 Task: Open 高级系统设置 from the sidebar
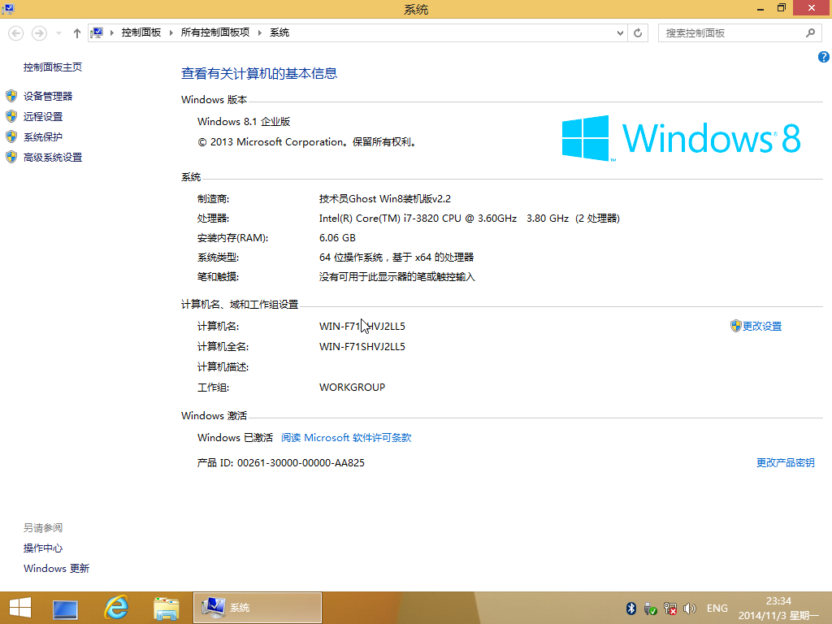[x=53, y=158]
